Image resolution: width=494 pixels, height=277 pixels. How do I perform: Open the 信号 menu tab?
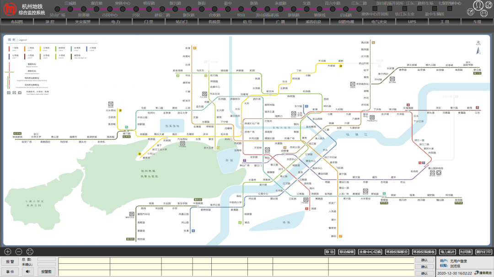[x=247, y=21]
